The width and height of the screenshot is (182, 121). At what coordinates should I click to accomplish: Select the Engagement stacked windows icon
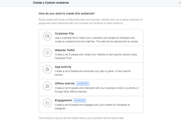pos(47,103)
